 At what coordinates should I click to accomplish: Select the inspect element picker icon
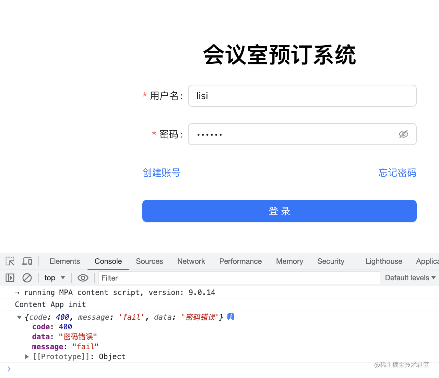[10, 261]
